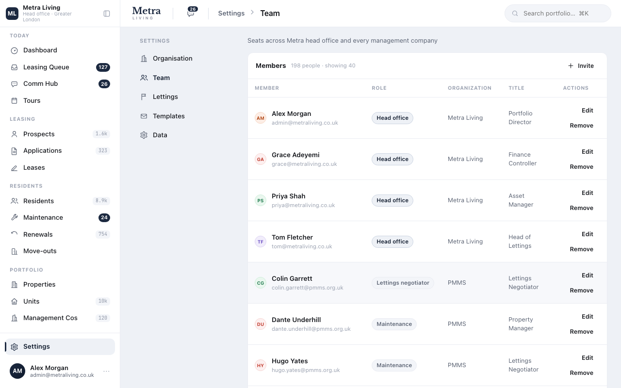The image size is (621, 388).
Task: Click the Management Cos icon
Action: (x=14, y=318)
